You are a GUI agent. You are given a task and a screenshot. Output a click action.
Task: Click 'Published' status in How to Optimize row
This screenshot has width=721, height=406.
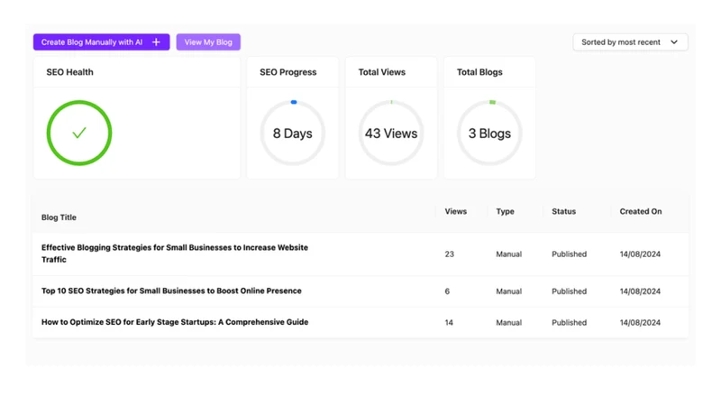[x=570, y=323]
